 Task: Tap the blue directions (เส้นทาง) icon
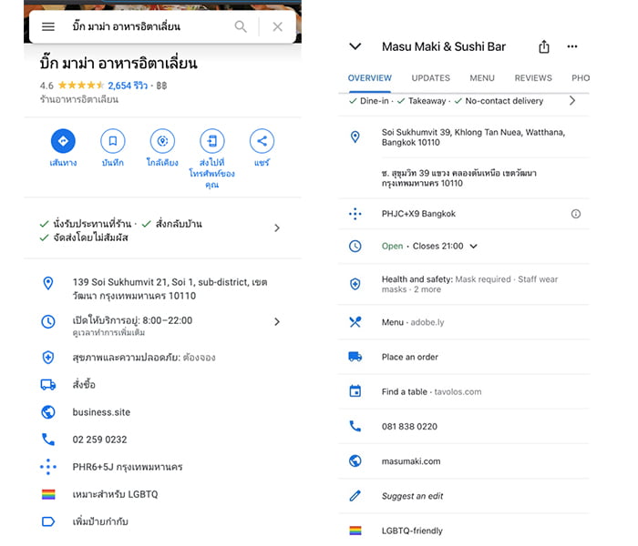(63, 141)
